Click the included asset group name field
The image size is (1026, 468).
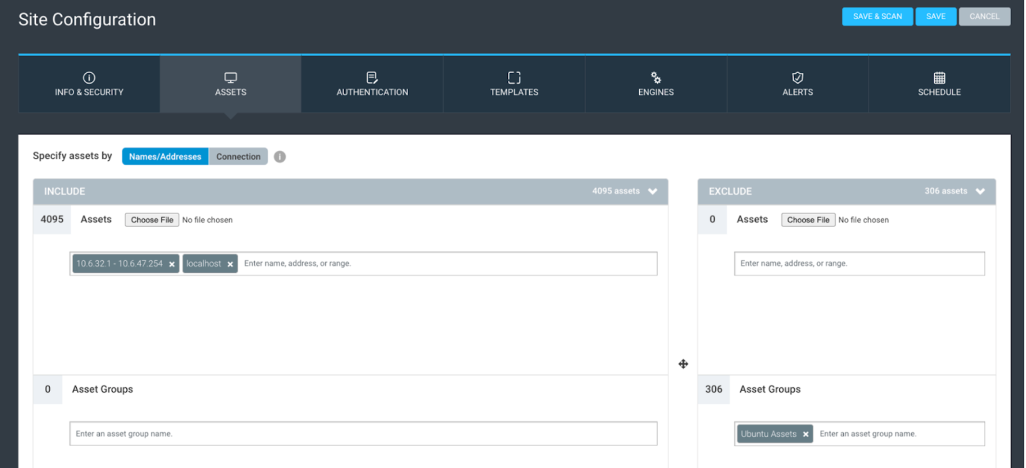tap(363, 434)
